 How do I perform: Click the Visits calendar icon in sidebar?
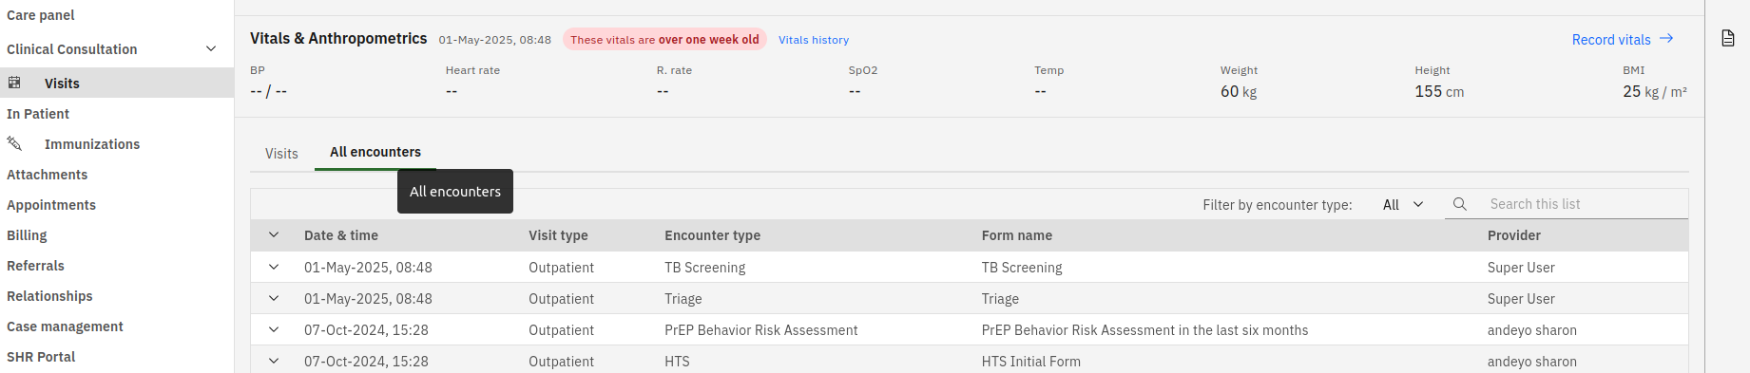pos(14,83)
